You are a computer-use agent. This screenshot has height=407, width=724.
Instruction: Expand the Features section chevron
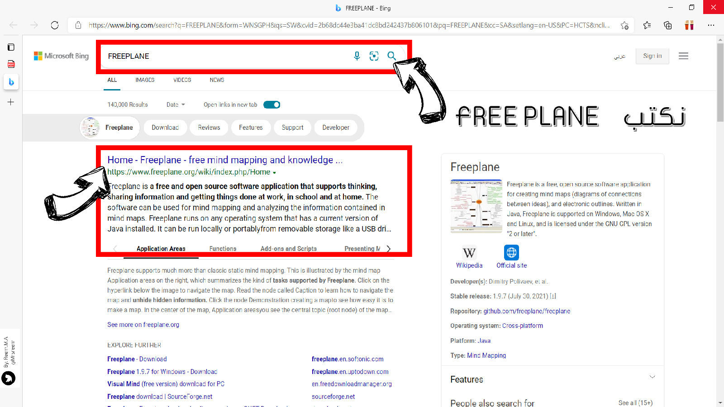pyautogui.click(x=652, y=377)
